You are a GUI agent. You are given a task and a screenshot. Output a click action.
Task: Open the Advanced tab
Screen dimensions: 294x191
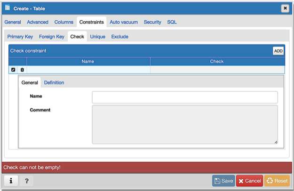(x=38, y=22)
